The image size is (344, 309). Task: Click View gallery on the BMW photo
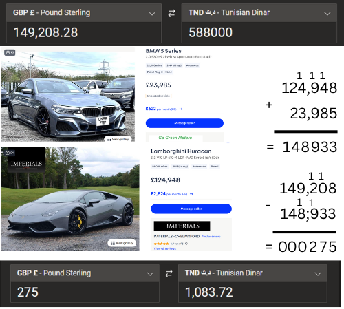coord(118,139)
